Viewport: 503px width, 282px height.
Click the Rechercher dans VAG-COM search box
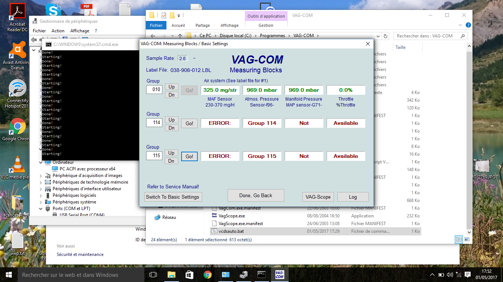point(431,36)
